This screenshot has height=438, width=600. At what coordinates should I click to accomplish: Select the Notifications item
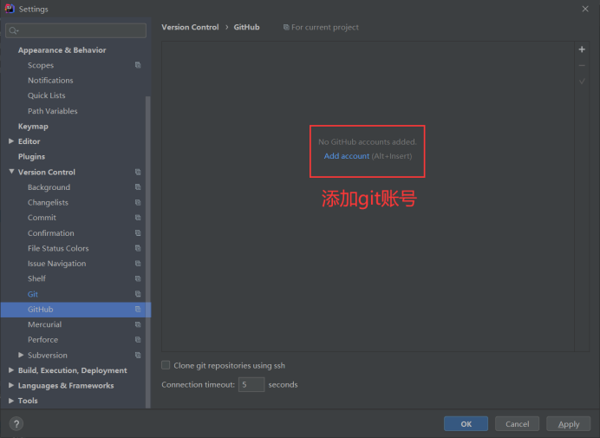click(50, 81)
